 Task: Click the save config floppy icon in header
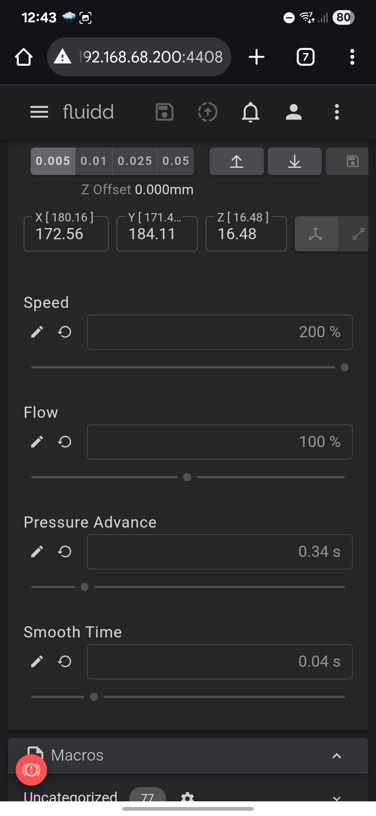[x=164, y=112]
